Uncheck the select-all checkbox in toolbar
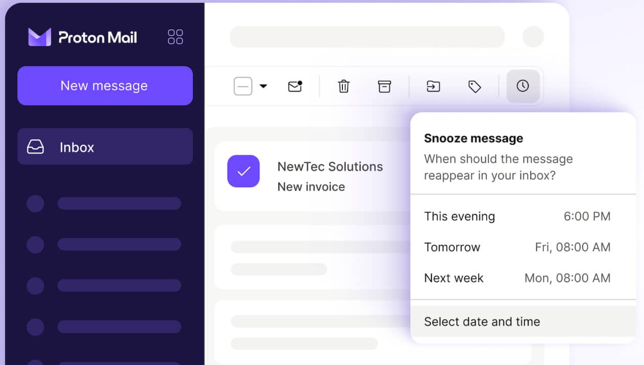 (243, 86)
